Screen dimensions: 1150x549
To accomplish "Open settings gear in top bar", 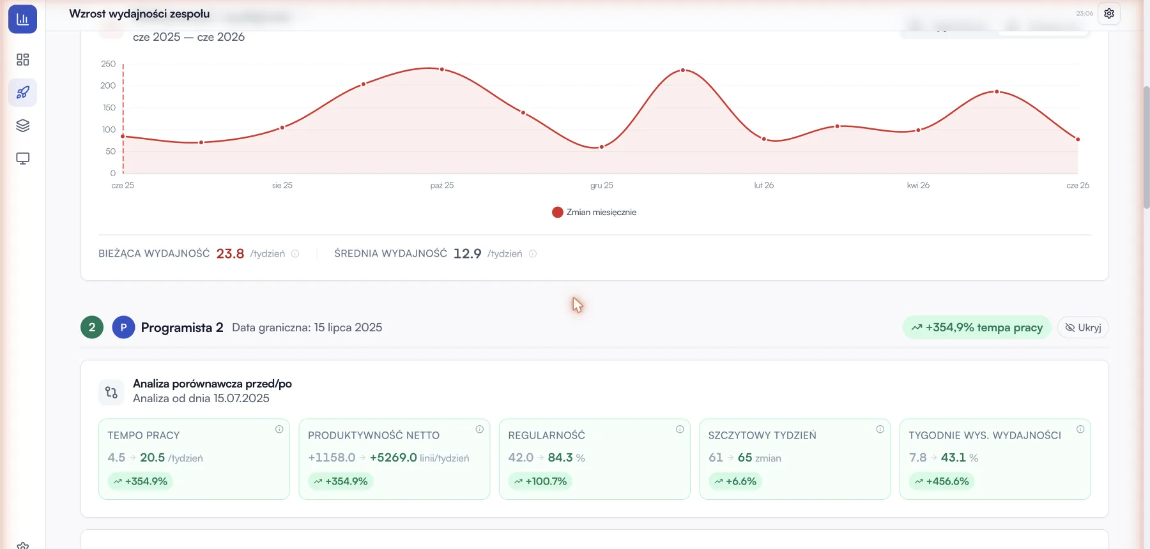I will pyautogui.click(x=1109, y=13).
